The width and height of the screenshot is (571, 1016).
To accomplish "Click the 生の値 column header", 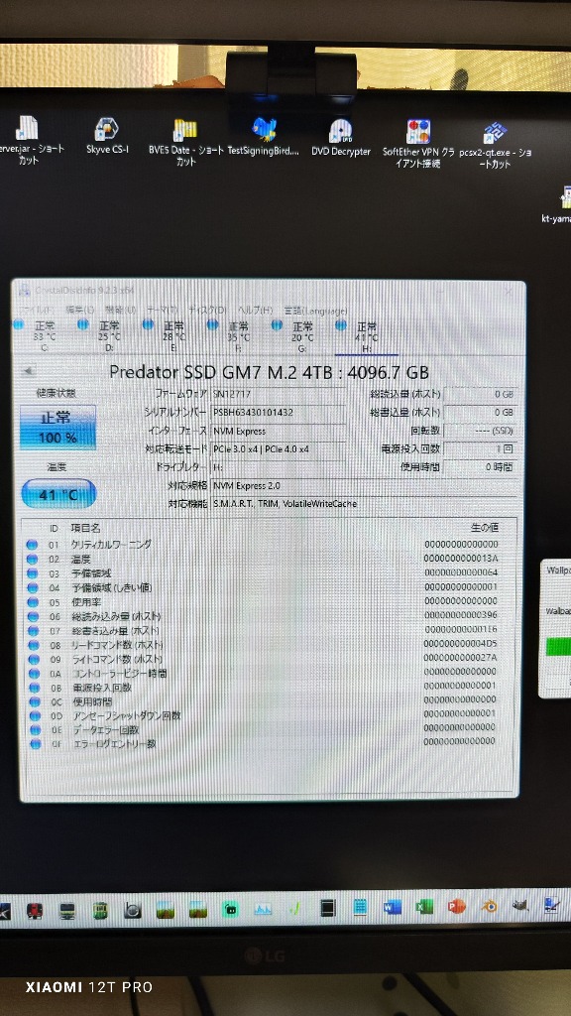I will pos(484,528).
